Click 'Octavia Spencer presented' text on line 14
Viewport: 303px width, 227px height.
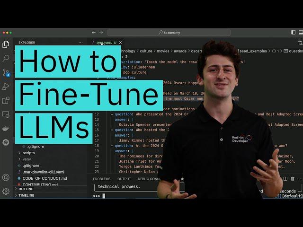pos(145,125)
